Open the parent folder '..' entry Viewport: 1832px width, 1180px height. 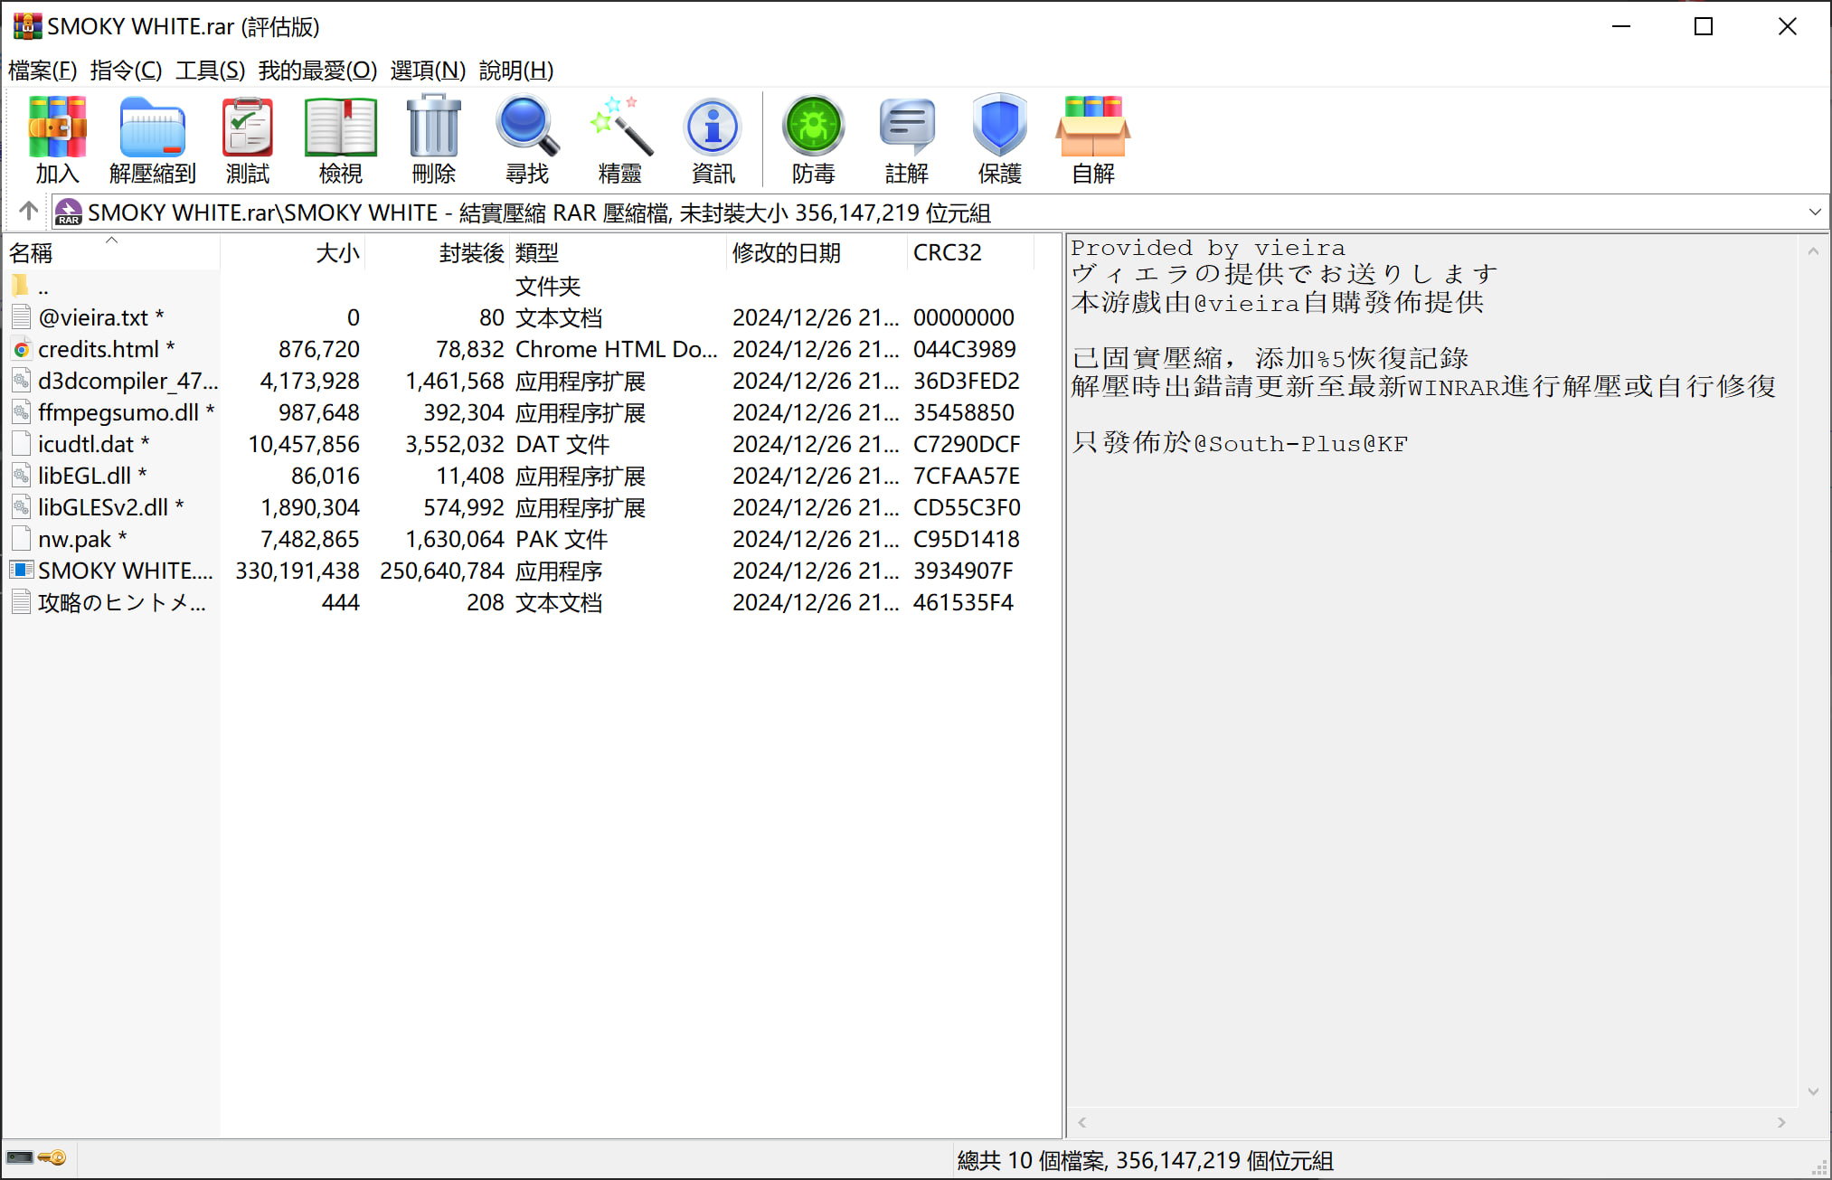(x=42, y=288)
